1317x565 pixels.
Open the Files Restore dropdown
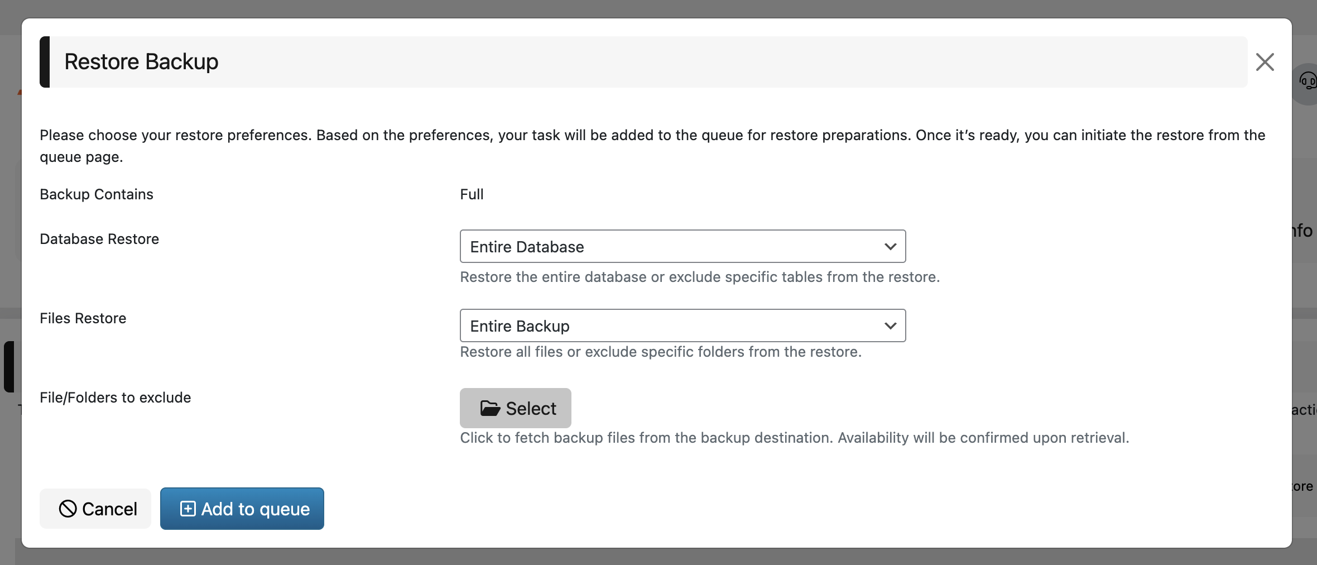[x=682, y=325]
